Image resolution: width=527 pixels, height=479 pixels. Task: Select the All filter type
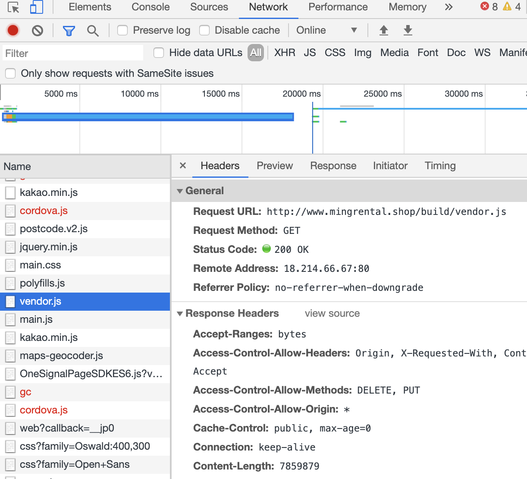256,53
